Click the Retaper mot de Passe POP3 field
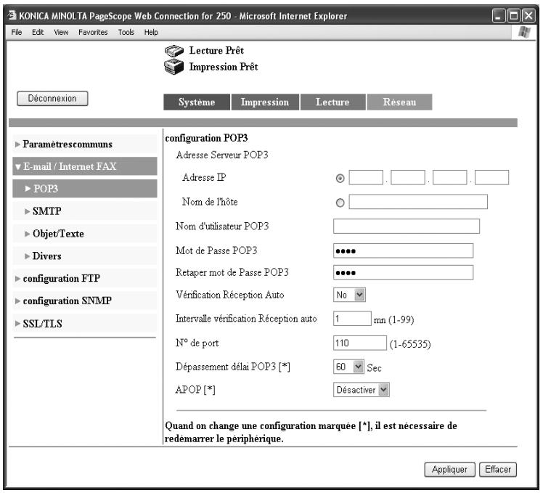This screenshot has width=543, height=493. point(403,272)
